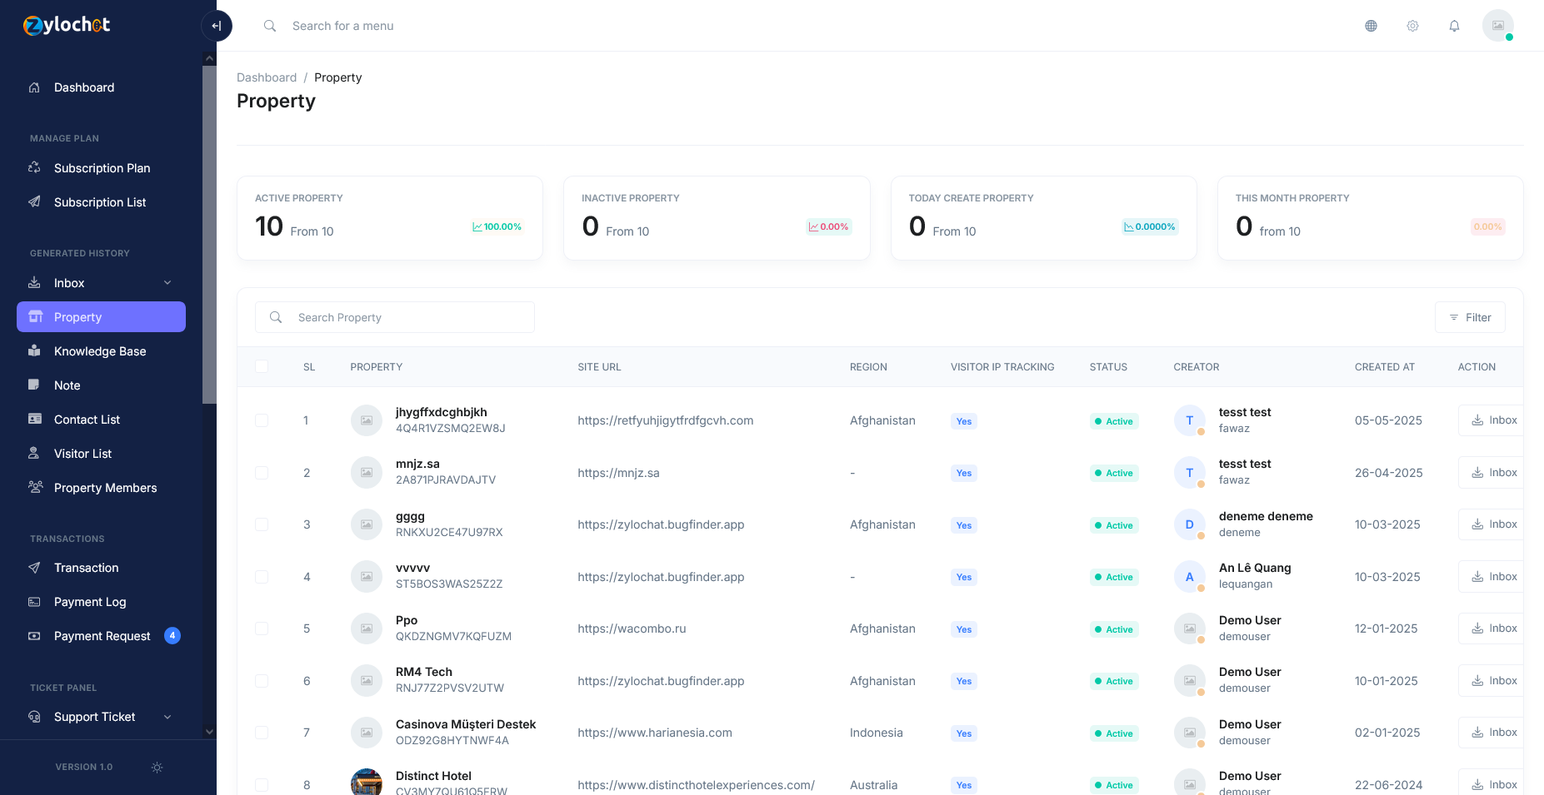The image size is (1544, 795).
Task: Click the Distinct Hotel thumbnail
Action: point(367,783)
